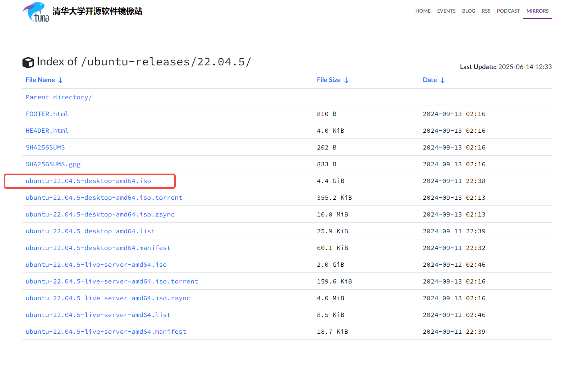Open ubuntu-22.04.5-desktop-amd64.list

click(x=90, y=231)
